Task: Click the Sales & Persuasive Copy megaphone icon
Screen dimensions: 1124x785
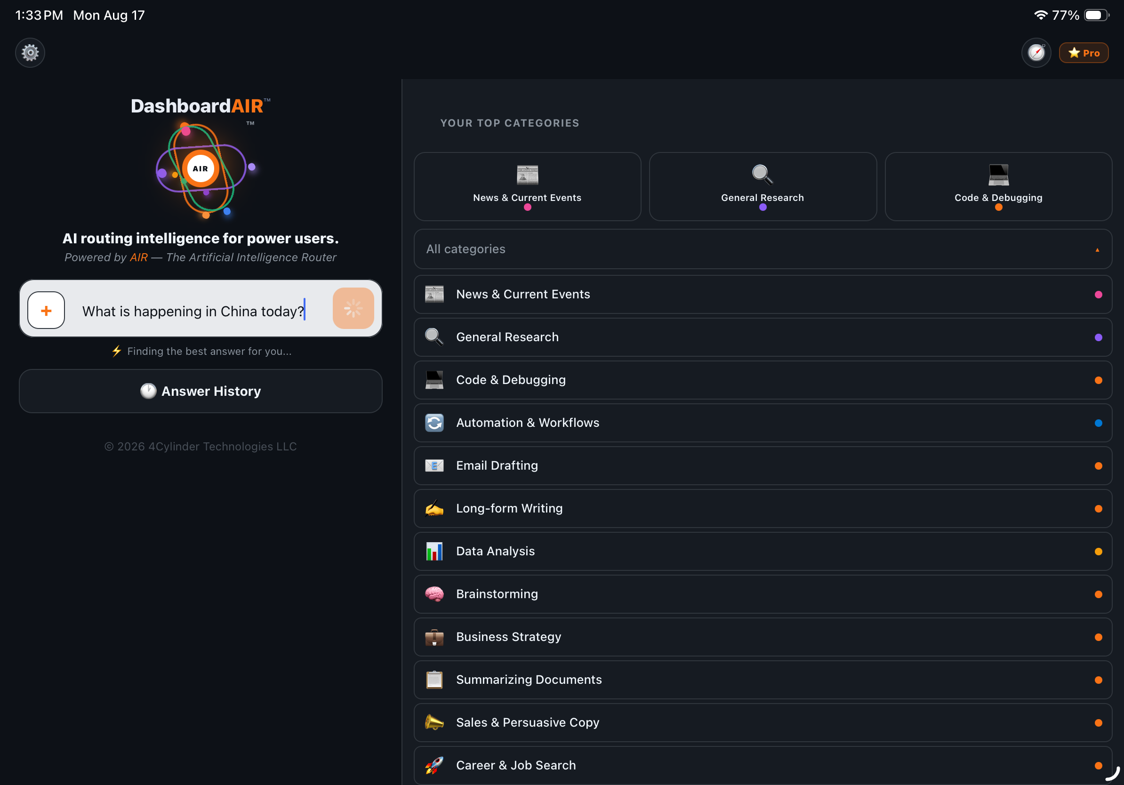Action: pos(434,722)
